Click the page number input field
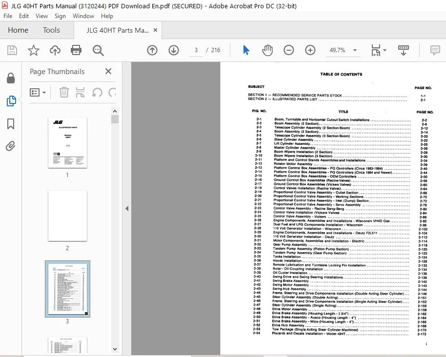 196,50
